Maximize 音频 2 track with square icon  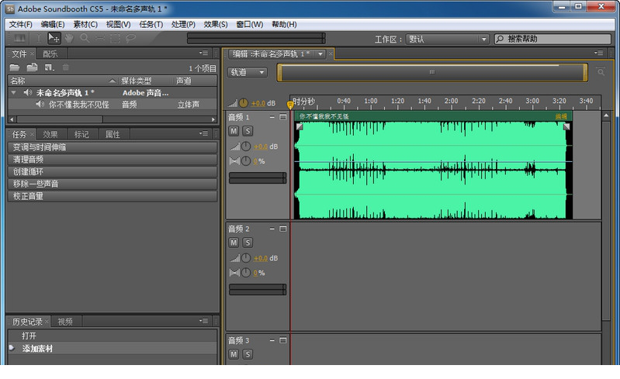[x=282, y=229]
